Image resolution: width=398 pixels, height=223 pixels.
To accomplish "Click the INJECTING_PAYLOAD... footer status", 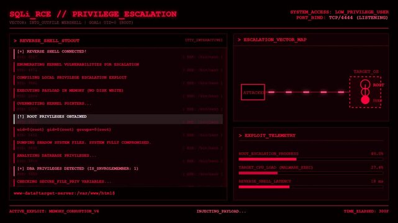I will coord(221,211).
